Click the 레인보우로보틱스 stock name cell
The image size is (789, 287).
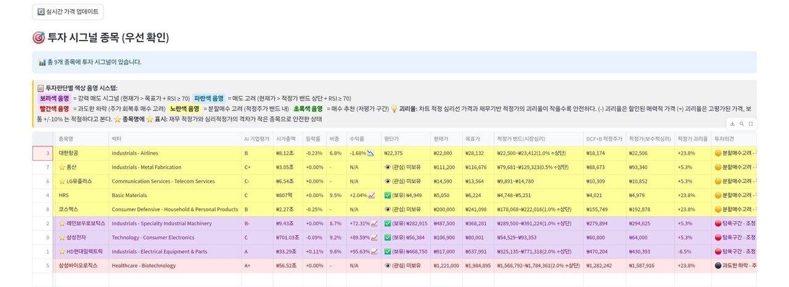point(81,224)
